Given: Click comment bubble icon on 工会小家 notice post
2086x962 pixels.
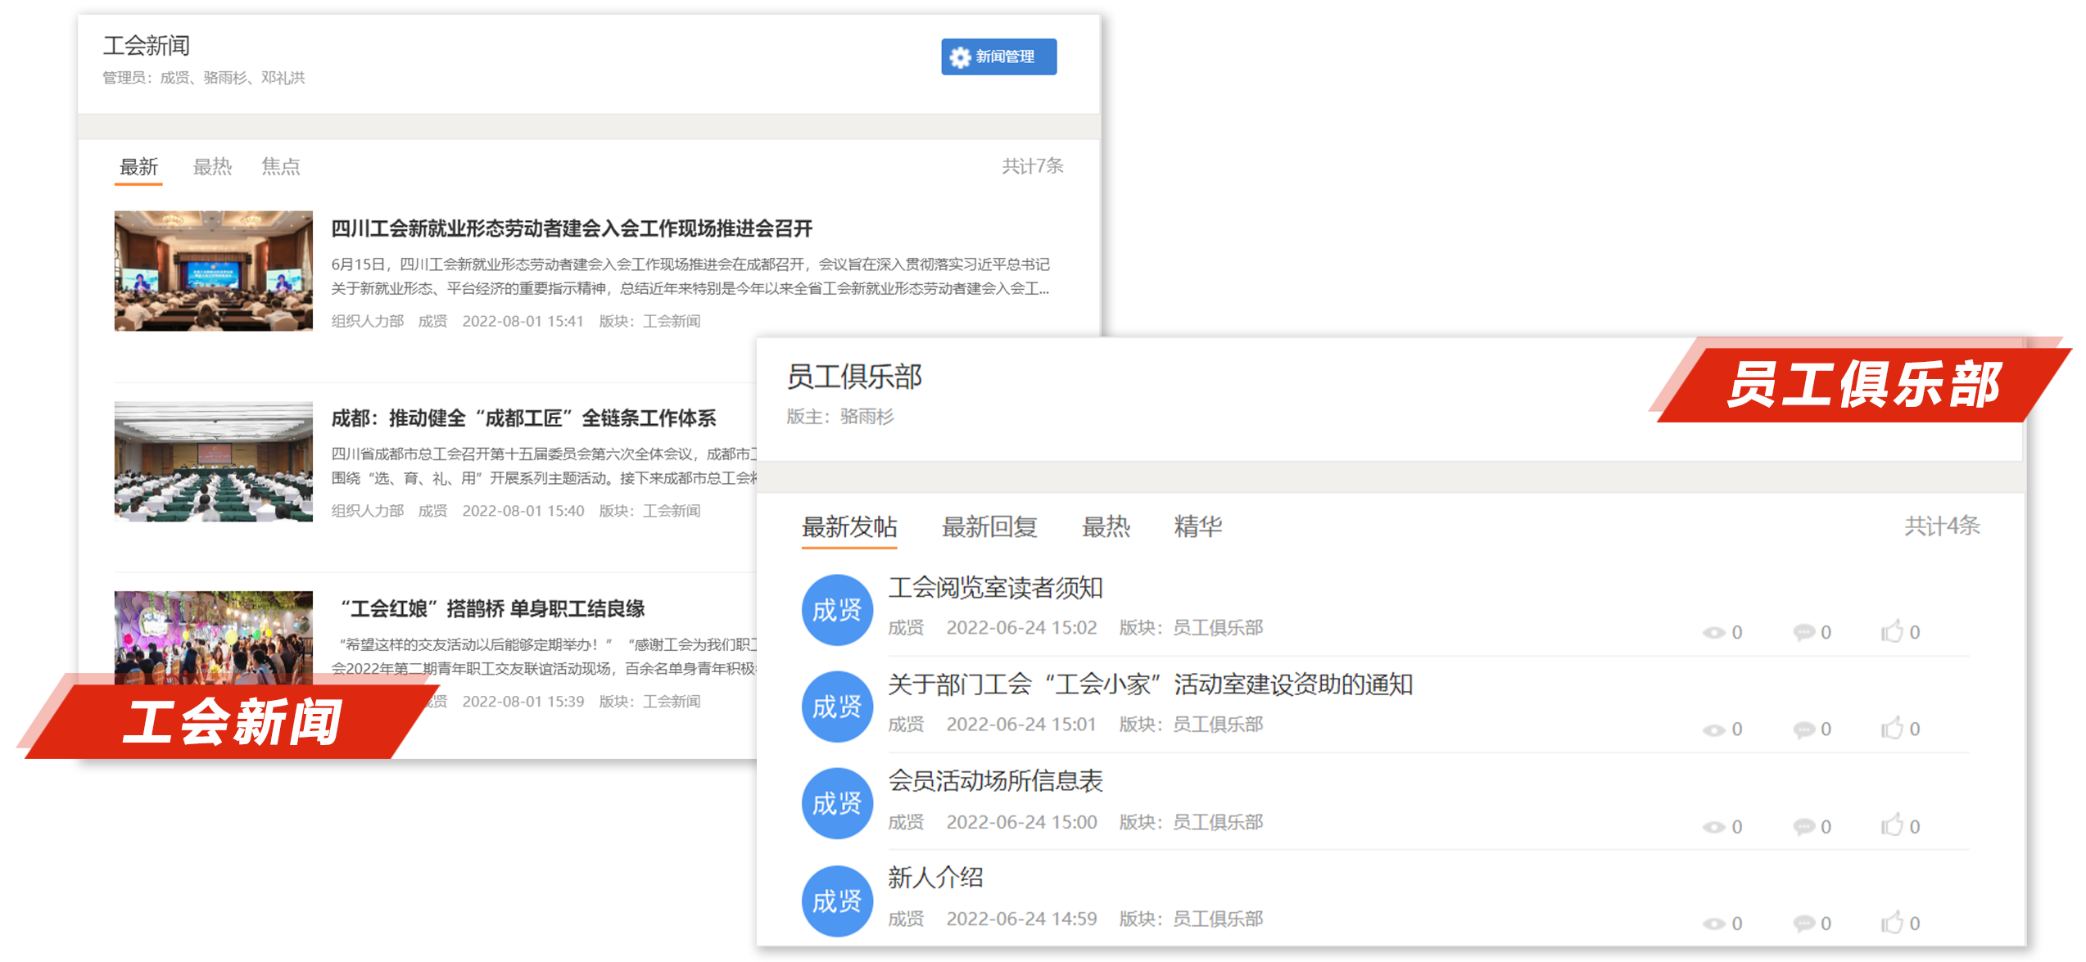Looking at the screenshot, I should coord(1803,729).
